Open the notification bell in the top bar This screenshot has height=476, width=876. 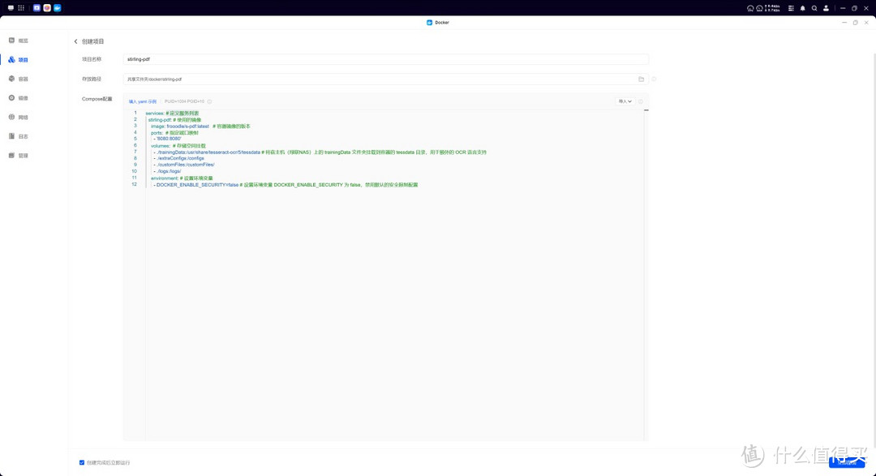click(803, 8)
